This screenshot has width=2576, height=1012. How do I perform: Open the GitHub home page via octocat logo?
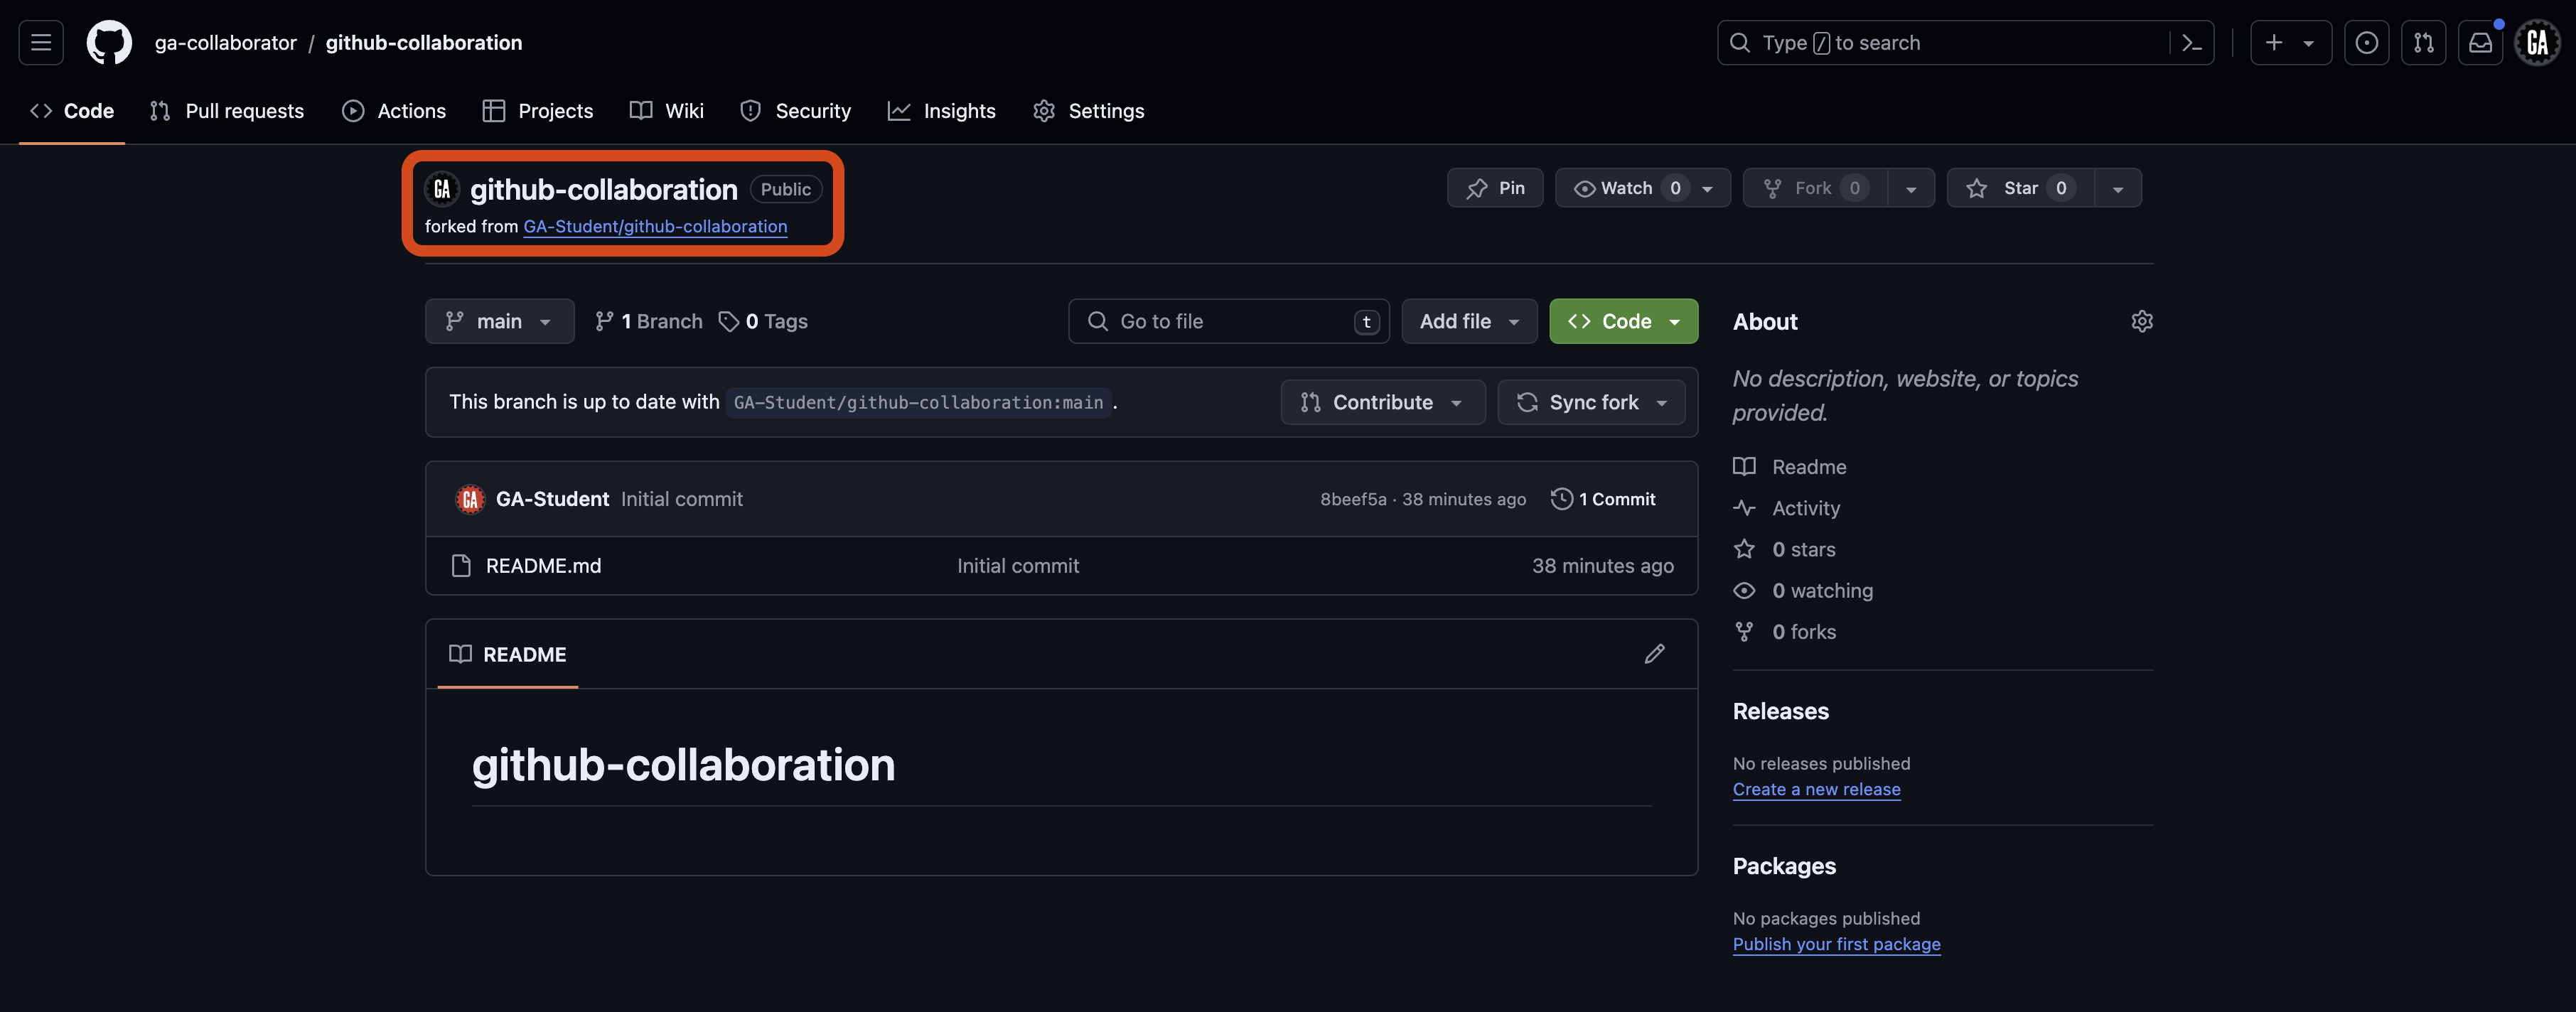(108, 42)
